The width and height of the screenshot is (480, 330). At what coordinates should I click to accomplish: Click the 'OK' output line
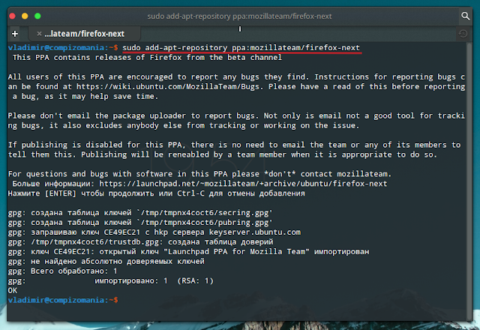tap(13, 290)
